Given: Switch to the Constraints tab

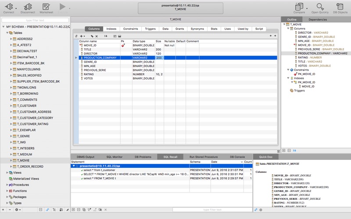Looking at the screenshot, I should click(131, 29).
